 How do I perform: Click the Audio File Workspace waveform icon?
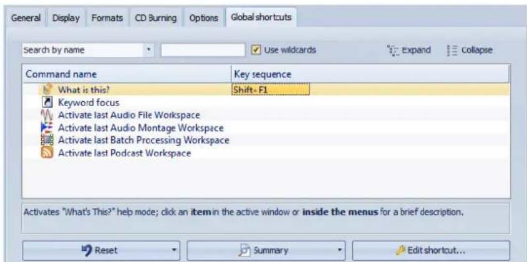pyautogui.click(x=47, y=115)
